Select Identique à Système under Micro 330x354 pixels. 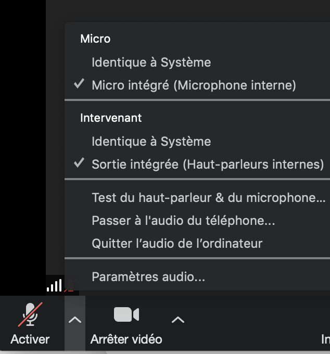point(151,62)
